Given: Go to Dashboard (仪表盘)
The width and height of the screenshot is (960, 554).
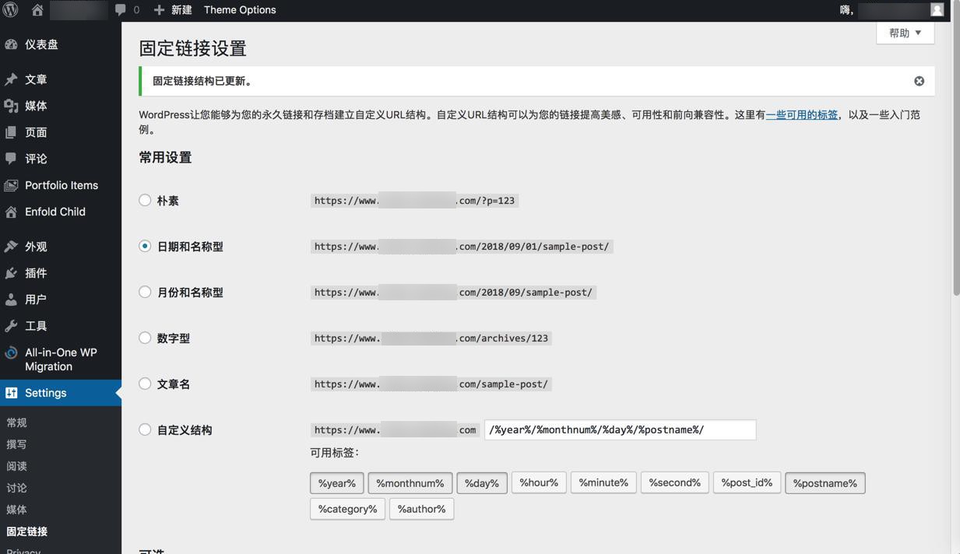Looking at the screenshot, I should 41,44.
